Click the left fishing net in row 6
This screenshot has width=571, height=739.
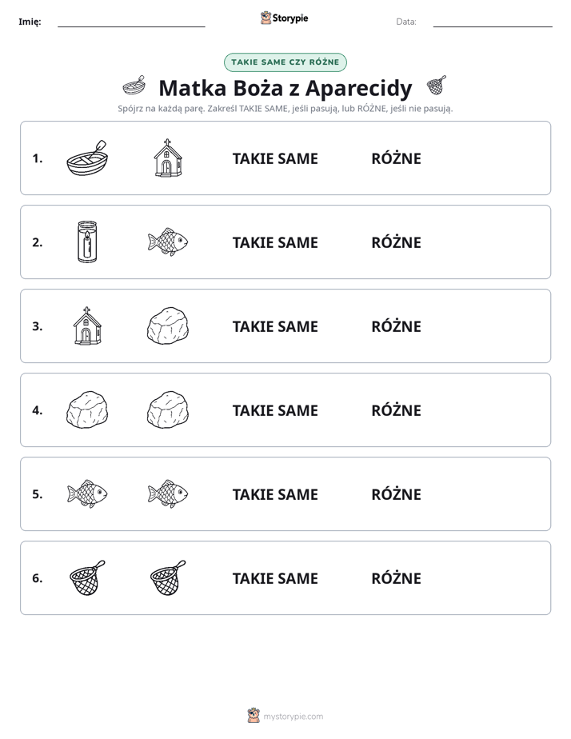(87, 577)
